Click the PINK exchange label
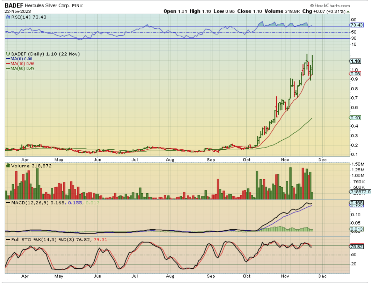 pos(77,6)
